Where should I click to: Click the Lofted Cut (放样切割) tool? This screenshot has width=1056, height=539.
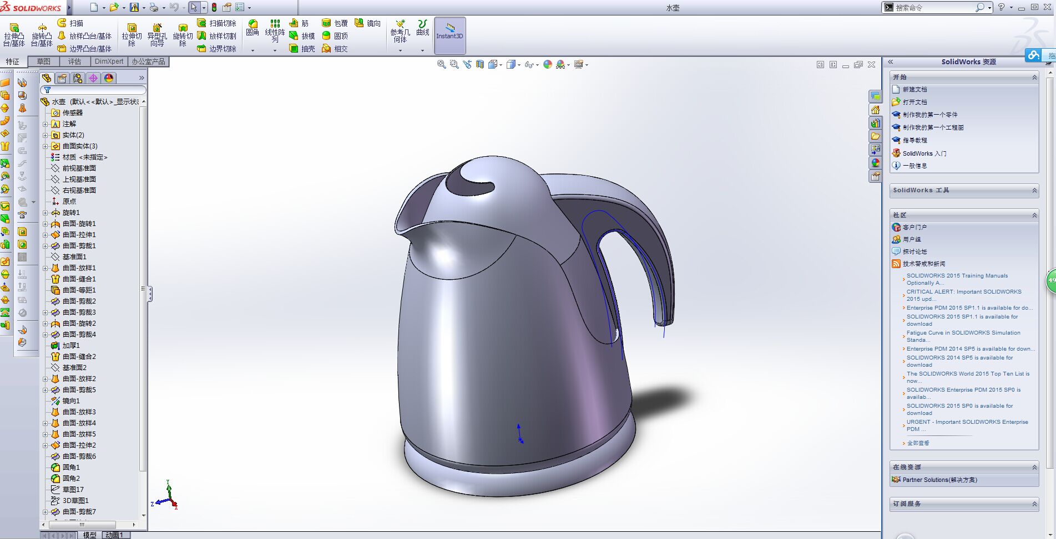coord(216,36)
